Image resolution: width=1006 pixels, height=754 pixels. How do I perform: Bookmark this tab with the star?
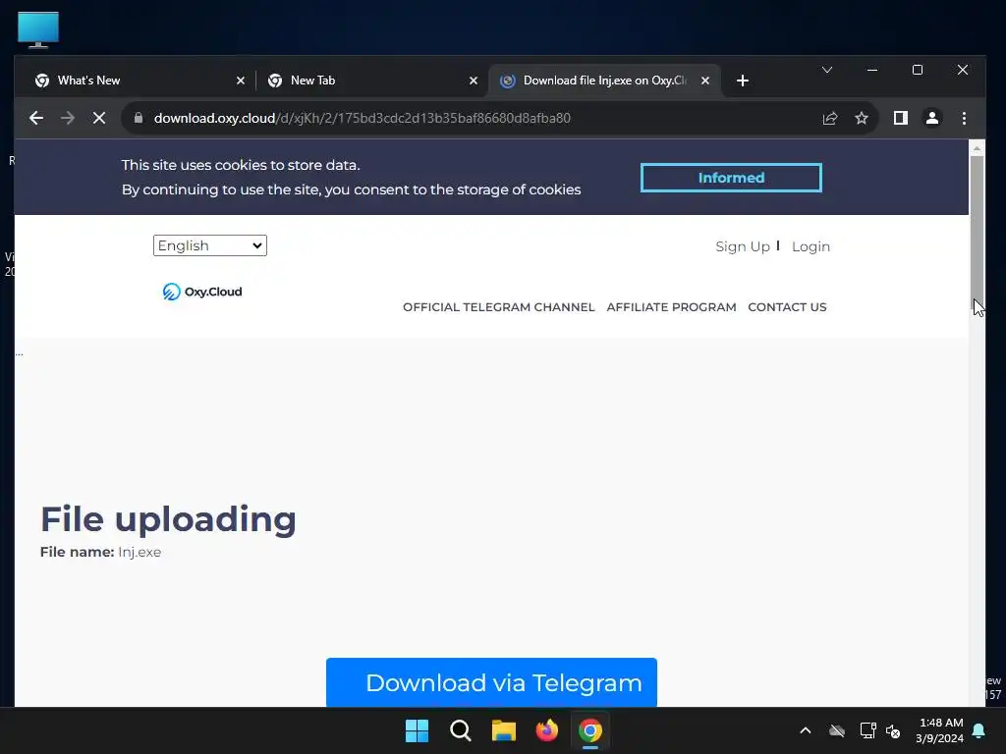click(862, 118)
